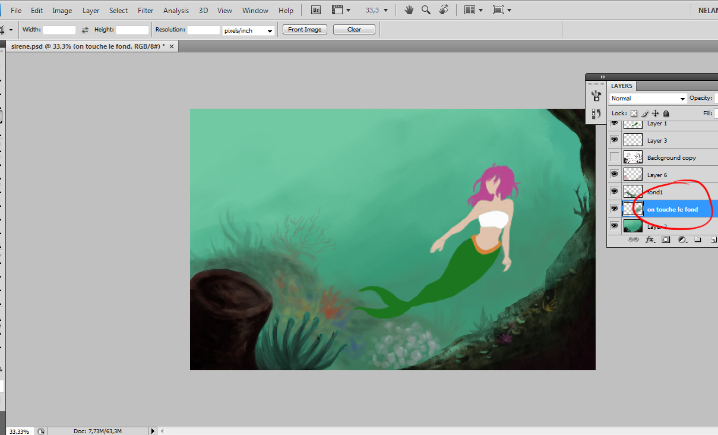Launch Adobe Bridge from the Br icon
This screenshot has width=718, height=435.
pos(317,10)
